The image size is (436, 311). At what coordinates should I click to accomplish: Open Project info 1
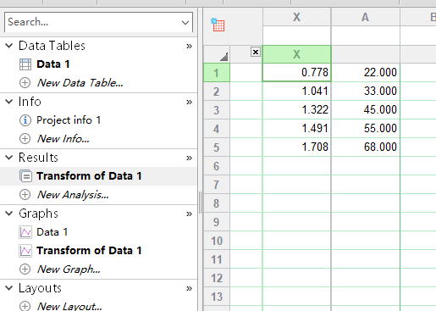pos(69,120)
